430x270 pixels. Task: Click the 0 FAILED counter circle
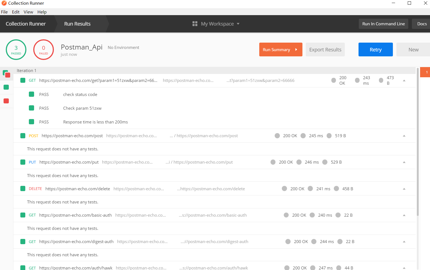(x=43, y=49)
